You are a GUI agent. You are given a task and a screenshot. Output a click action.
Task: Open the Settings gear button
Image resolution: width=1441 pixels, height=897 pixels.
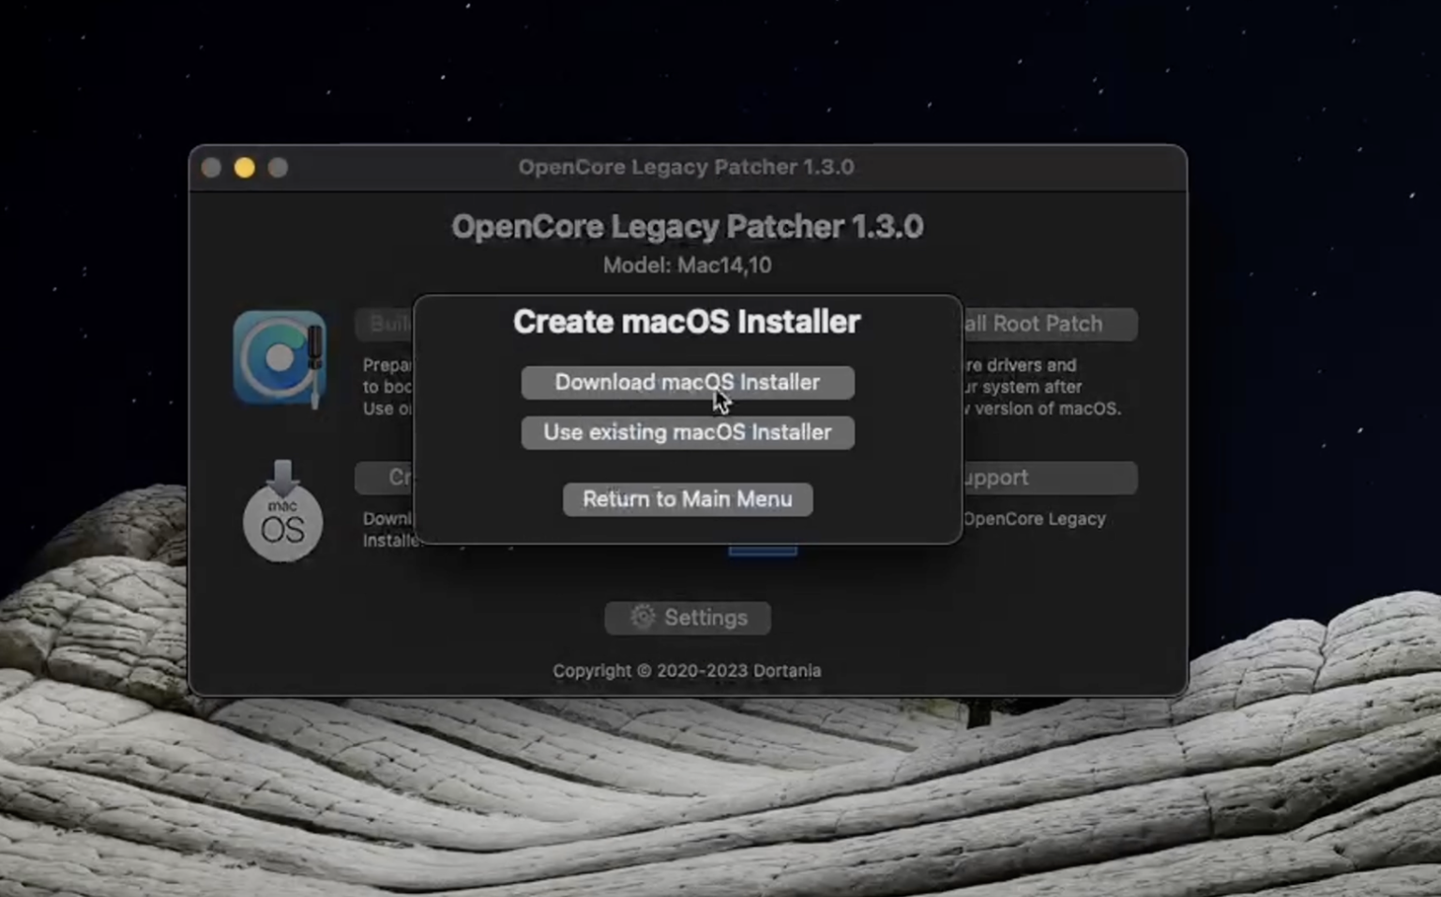click(688, 617)
